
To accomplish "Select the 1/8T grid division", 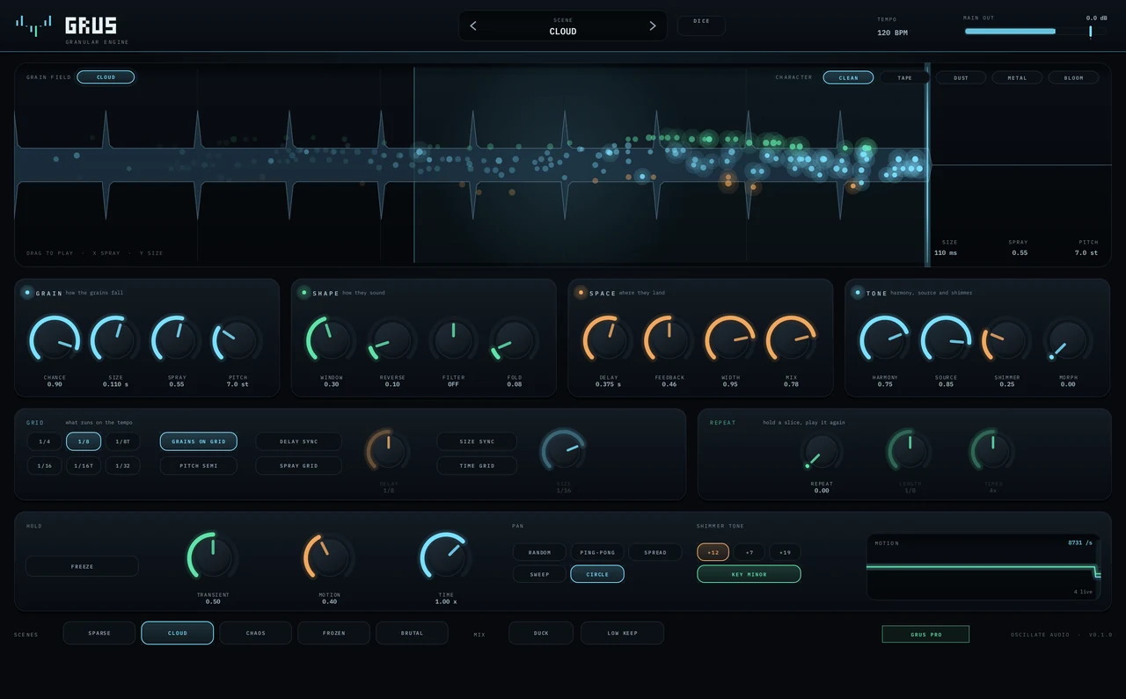I will pos(123,441).
